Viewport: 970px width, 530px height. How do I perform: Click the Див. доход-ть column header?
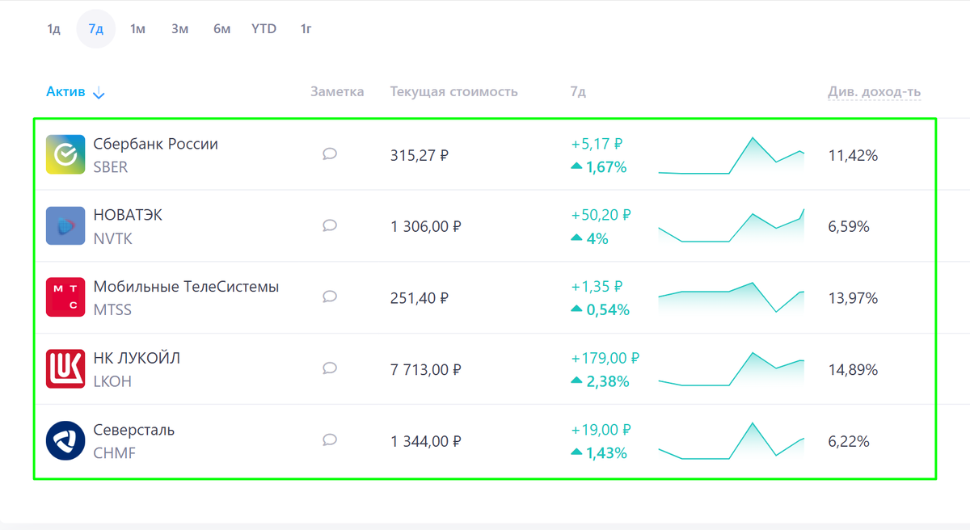click(875, 92)
